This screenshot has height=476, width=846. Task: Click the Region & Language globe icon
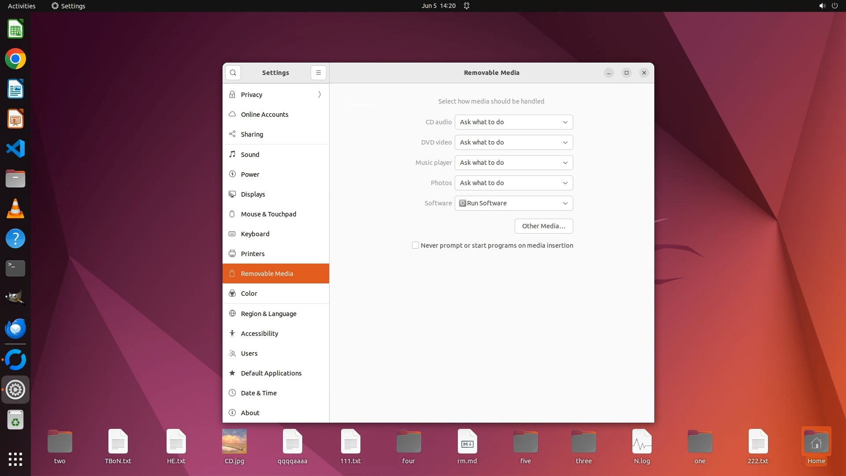tap(232, 313)
